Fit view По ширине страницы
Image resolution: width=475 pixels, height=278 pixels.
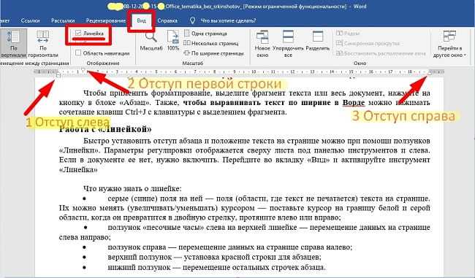click(213, 53)
